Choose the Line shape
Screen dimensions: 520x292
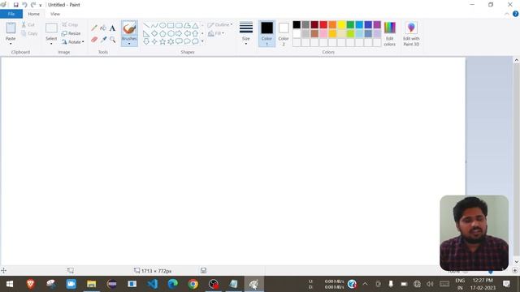coord(146,25)
